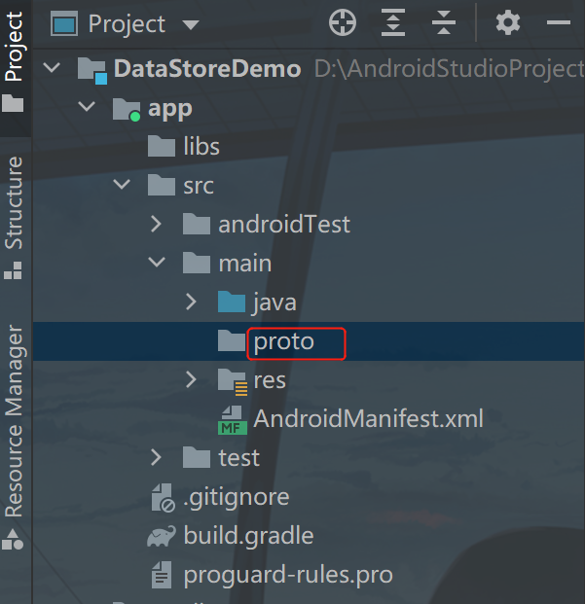Click the main folder icon
585x604 pixels.
coord(197,263)
